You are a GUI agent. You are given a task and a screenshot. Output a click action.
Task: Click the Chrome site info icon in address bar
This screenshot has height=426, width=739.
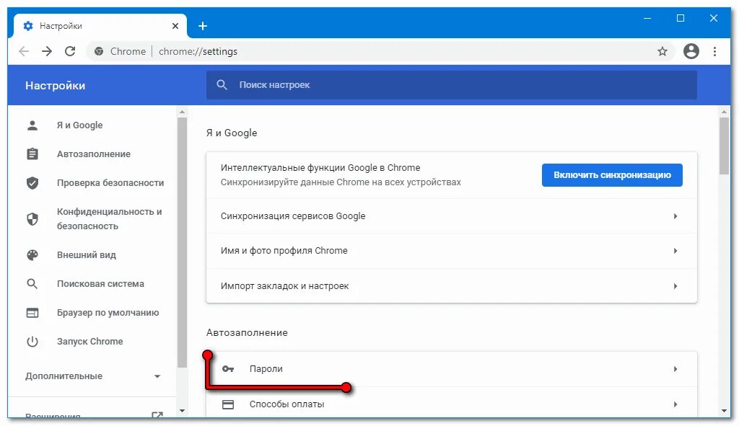coord(99,51)
